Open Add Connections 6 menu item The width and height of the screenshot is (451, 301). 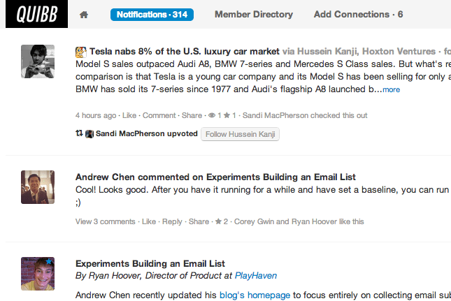coord(359,15)
